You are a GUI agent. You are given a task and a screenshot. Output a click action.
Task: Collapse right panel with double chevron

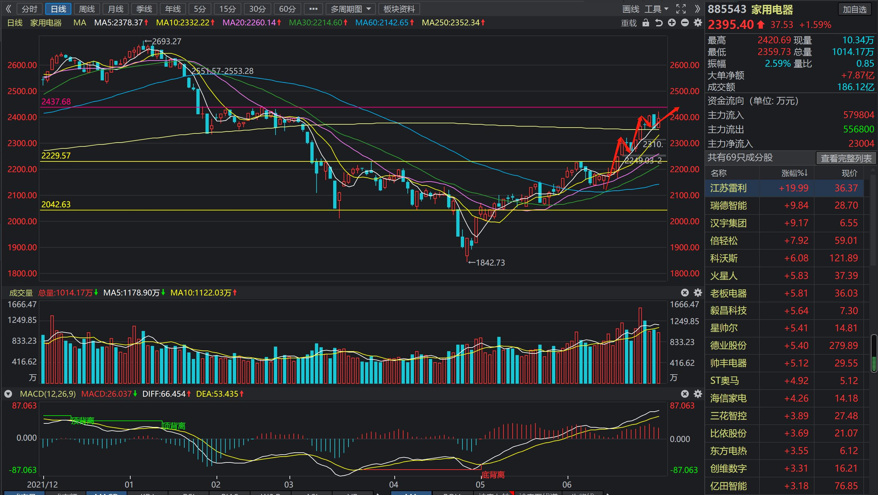pyautogui.click(x=697, y=9)
